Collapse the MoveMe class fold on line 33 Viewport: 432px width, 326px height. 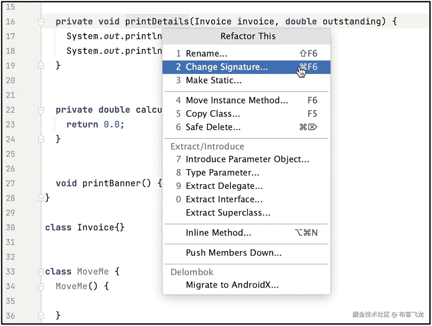[x=41, y=272]
